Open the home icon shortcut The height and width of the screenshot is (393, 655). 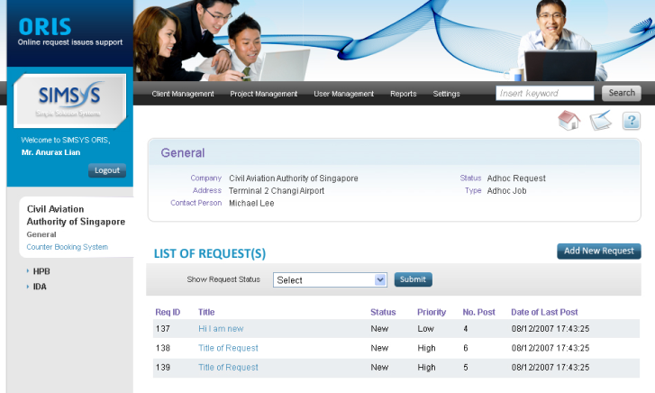tap(569, 121)
